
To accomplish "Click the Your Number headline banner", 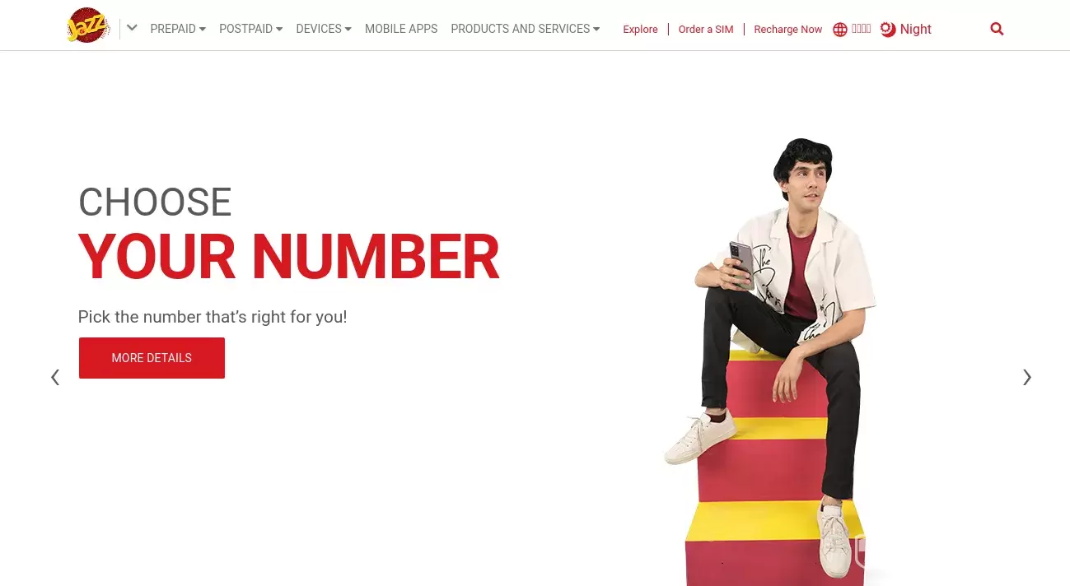I will tap(289, 258).
